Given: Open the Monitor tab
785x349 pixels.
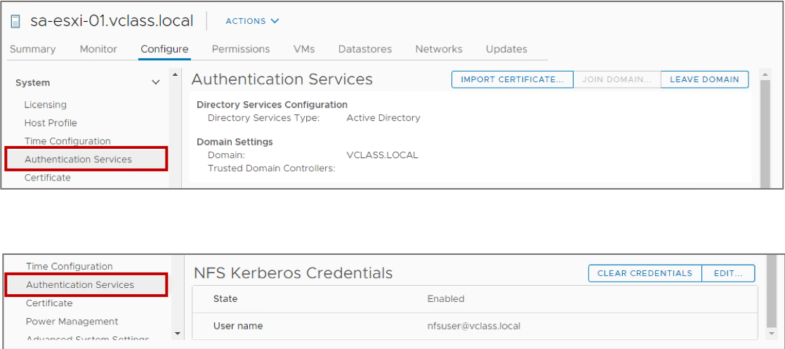Looking at the screenshot, I should [98, 49].
